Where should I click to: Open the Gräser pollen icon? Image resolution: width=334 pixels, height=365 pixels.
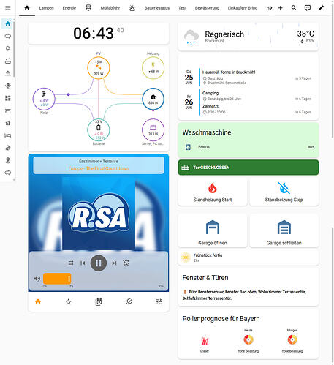[x=205, y=340]
